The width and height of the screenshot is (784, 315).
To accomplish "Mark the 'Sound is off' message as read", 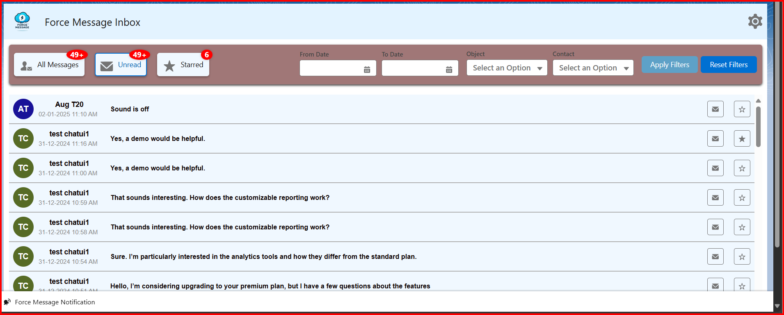I will pyautogui.click(x=715, y=109).
